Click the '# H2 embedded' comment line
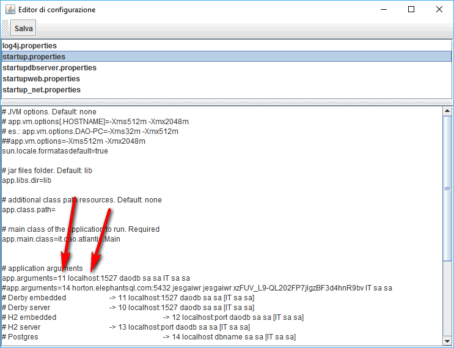Screen dimensions: 454x348 (153, 317)
